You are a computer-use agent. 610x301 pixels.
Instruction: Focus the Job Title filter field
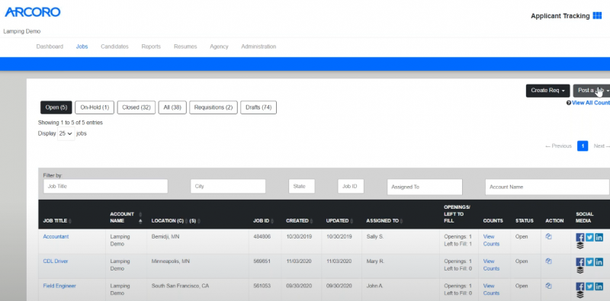(105, 186)
